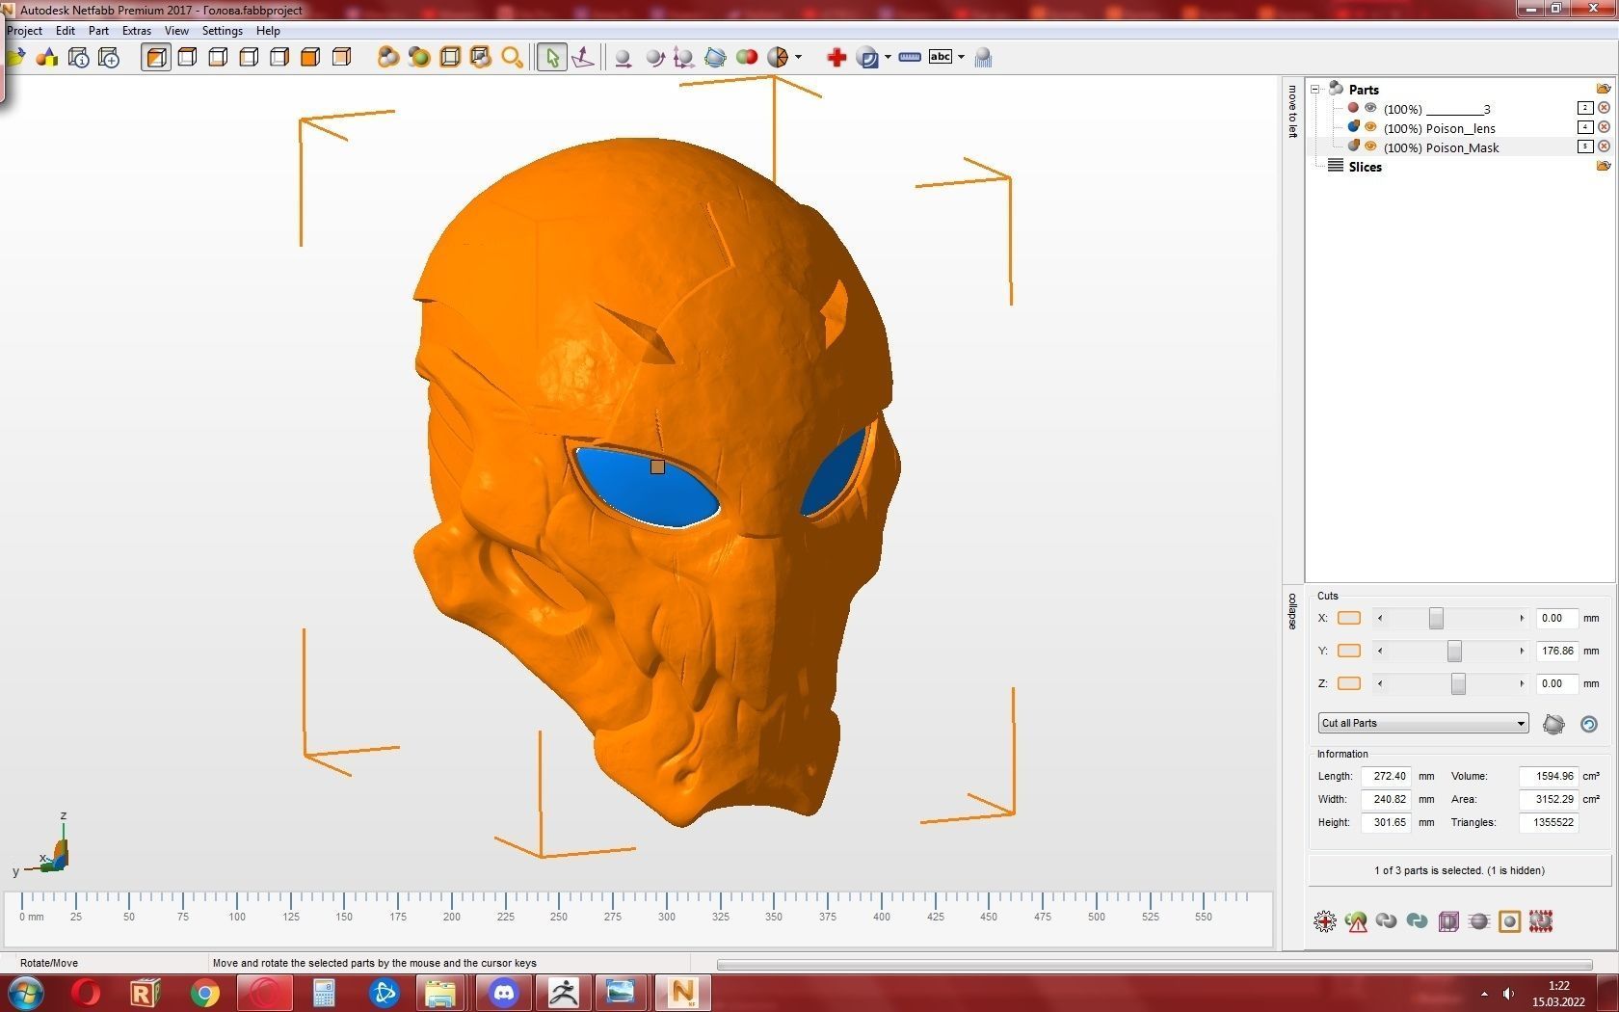Image resolution: width=1619 pixels, height=1012 pixels.
Task: Select the green arrow selection mode
Action: point(551,58)
